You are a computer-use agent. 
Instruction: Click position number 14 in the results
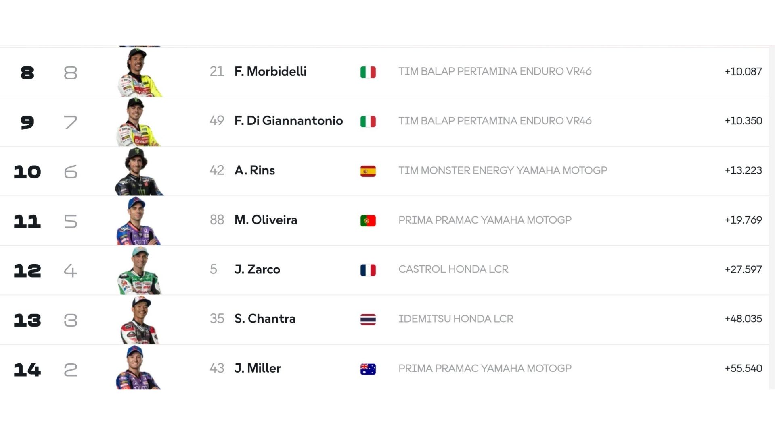(27, 369)
